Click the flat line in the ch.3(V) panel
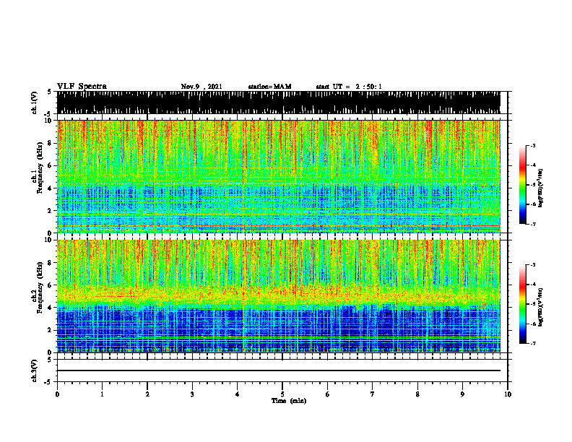This screenshot has width=572, height=442. [x=279, y=370]
